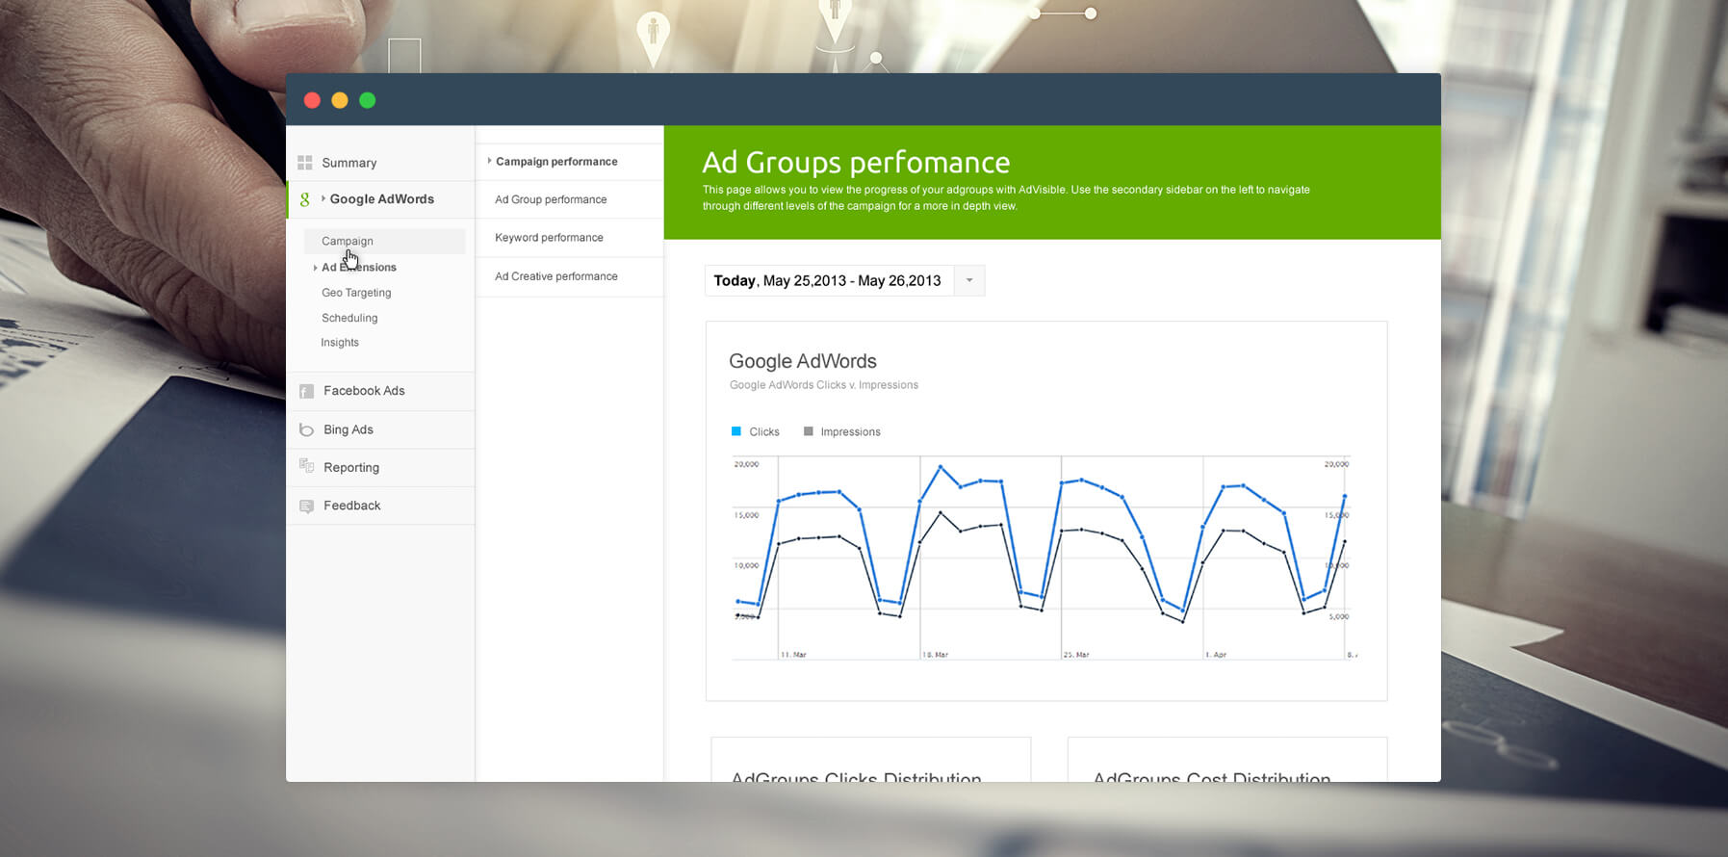Image resolution: width=1728 pixels, height=857 pixels.
Task: Open the date range dropdown arrow
Action: click(969, 280)
